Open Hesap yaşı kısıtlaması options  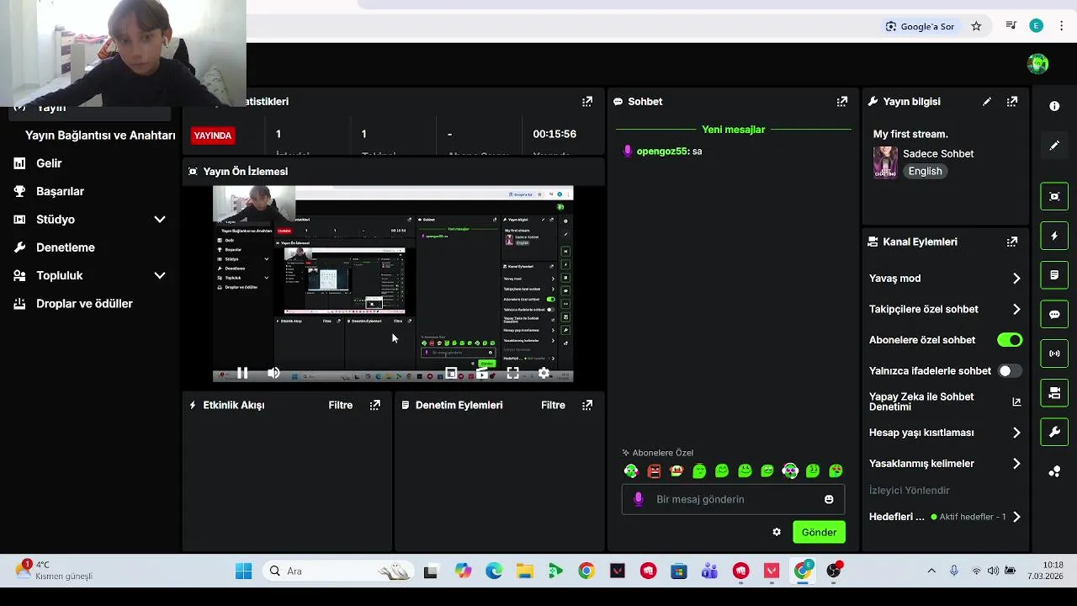pos(944,433)
